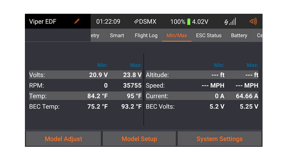Tap the orange pencil edit icon

tap(77, 21)
